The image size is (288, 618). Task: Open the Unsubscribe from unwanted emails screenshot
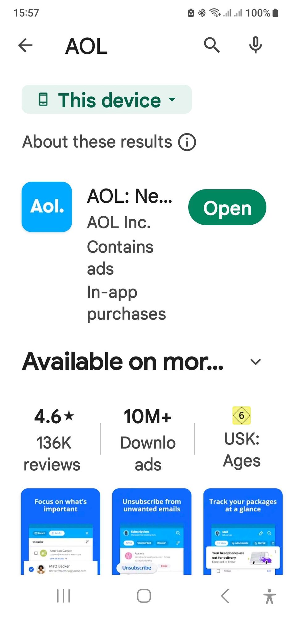coord(152,531)
